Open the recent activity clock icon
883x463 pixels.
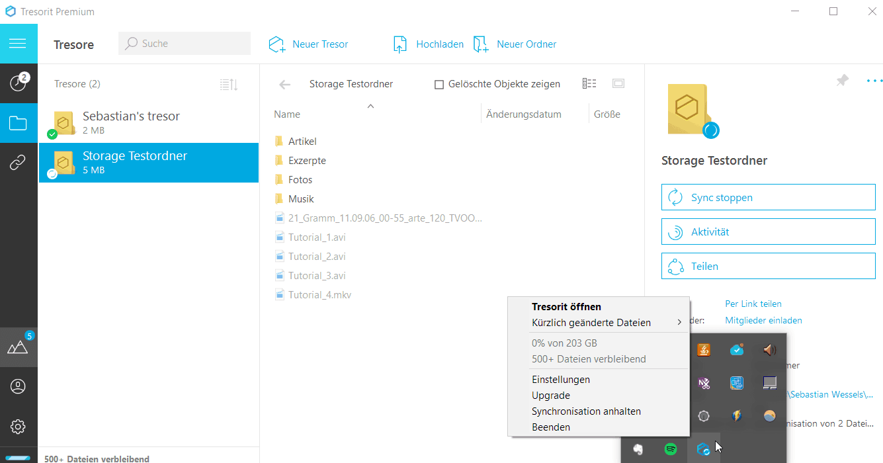[x=18, y=83]
